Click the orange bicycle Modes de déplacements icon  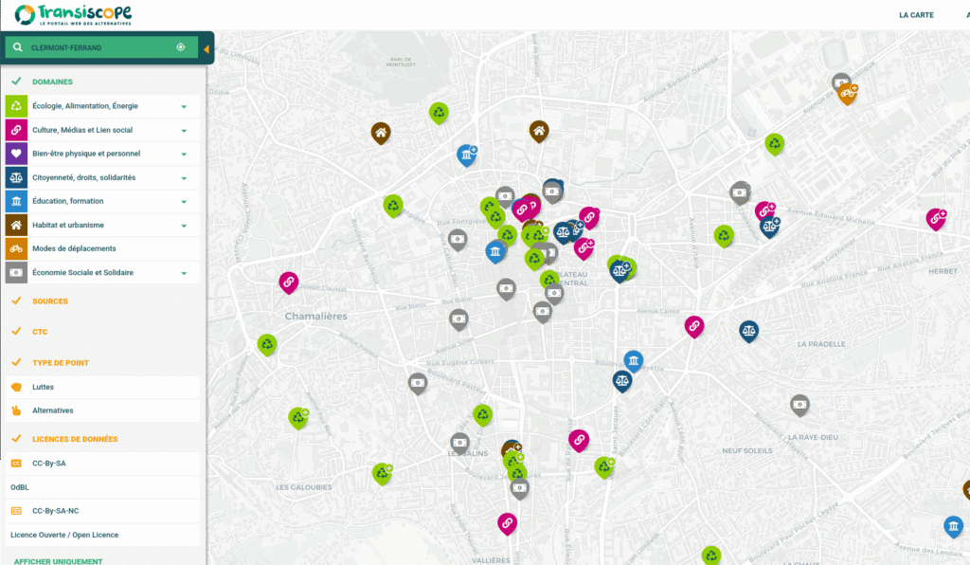click(16, 248)
